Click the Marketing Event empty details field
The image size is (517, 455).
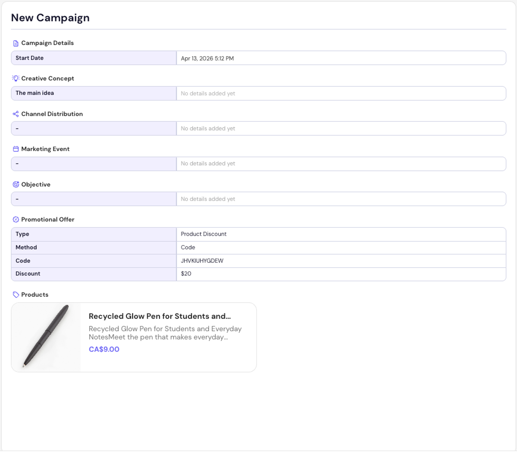point(341,164)
